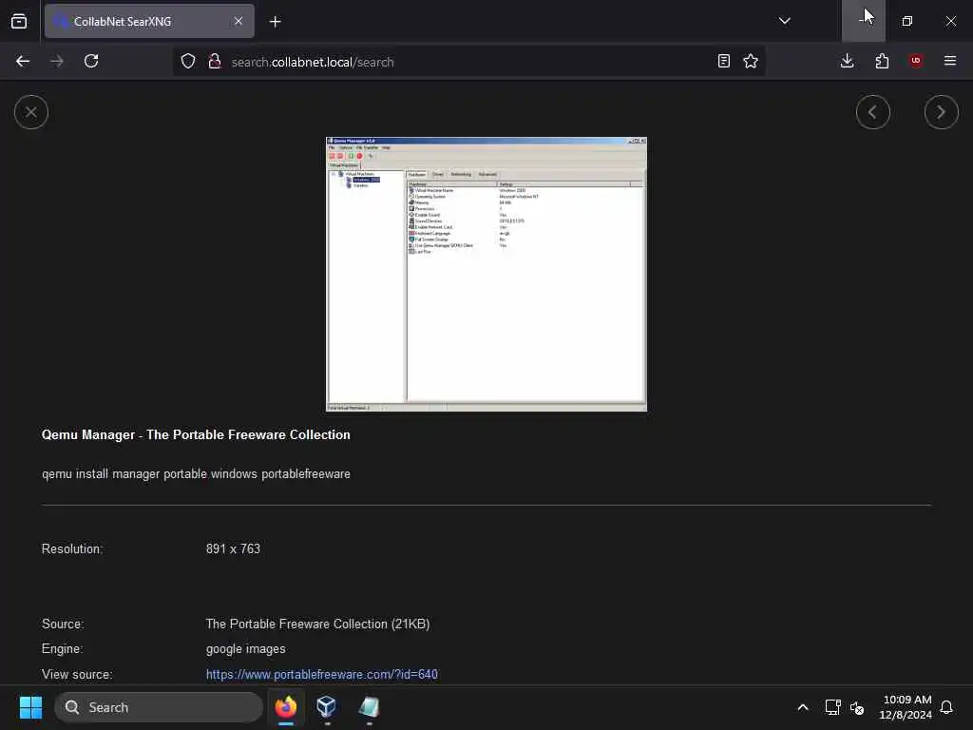Select the CollabNet SearXNG tab
The height and width of the screenshot is (730, 973).
point(149,21)
